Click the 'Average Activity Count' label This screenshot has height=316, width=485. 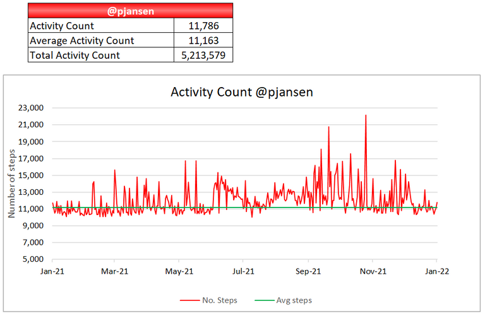tap(81, 40)
